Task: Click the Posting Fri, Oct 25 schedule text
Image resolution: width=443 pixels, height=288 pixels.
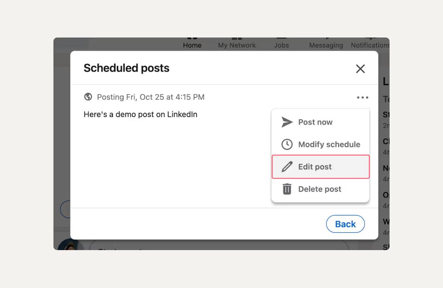Action: [x=150, y=97]
